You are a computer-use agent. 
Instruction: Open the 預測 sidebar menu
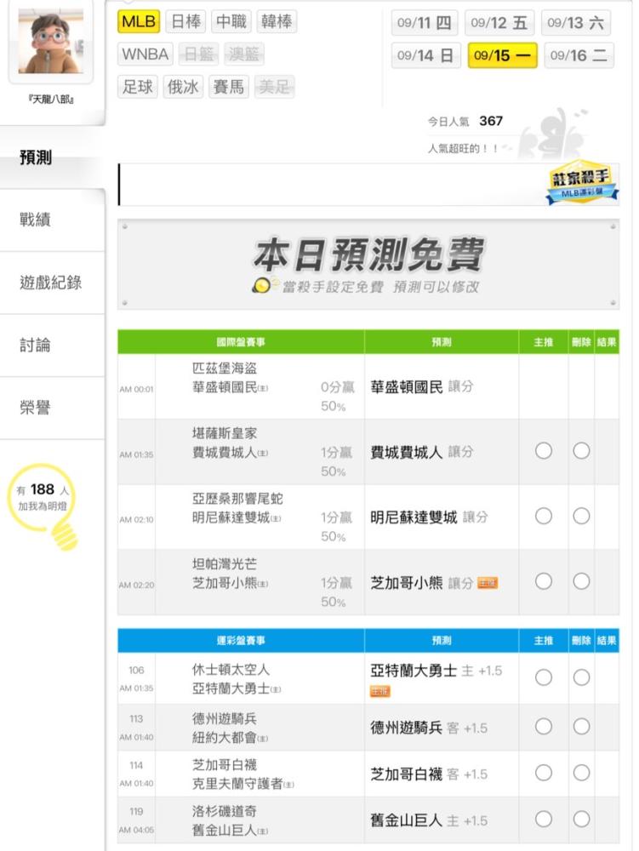(52, 157)
